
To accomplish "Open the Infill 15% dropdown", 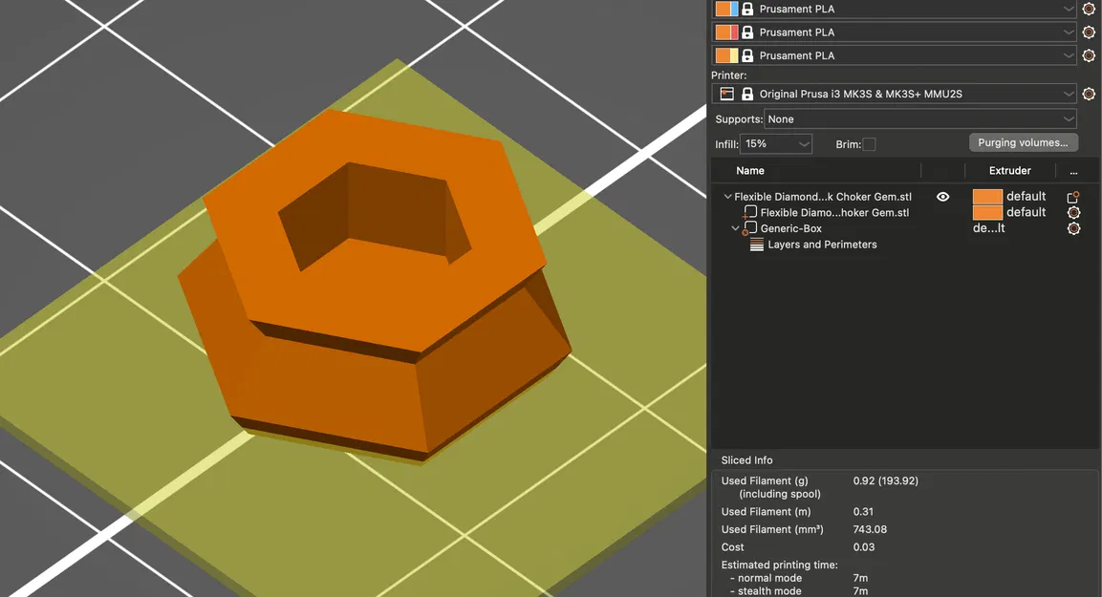I will [x=776, y=144].
